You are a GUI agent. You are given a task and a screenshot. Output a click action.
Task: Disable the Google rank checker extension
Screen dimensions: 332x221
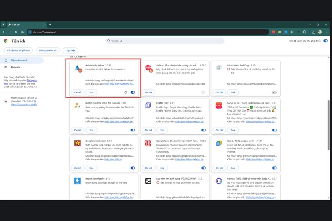point(133,168)
